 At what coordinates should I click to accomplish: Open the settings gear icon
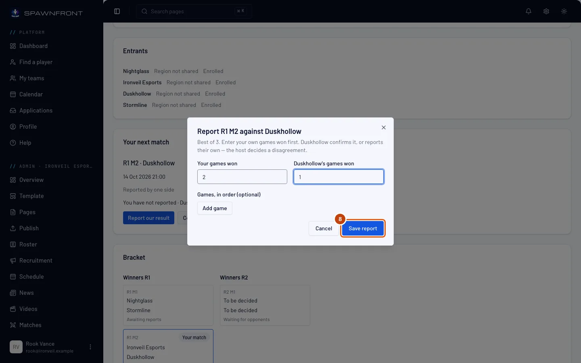tap(546, 11)
